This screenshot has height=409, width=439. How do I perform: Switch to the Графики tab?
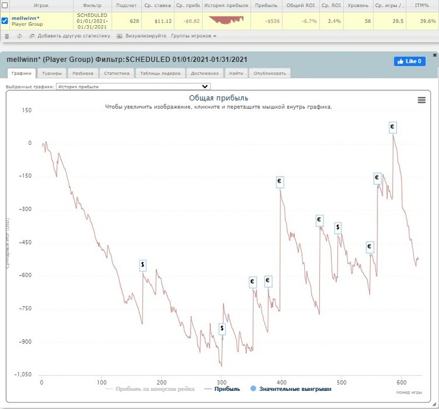pyautogui.click(x=21, y=73)
